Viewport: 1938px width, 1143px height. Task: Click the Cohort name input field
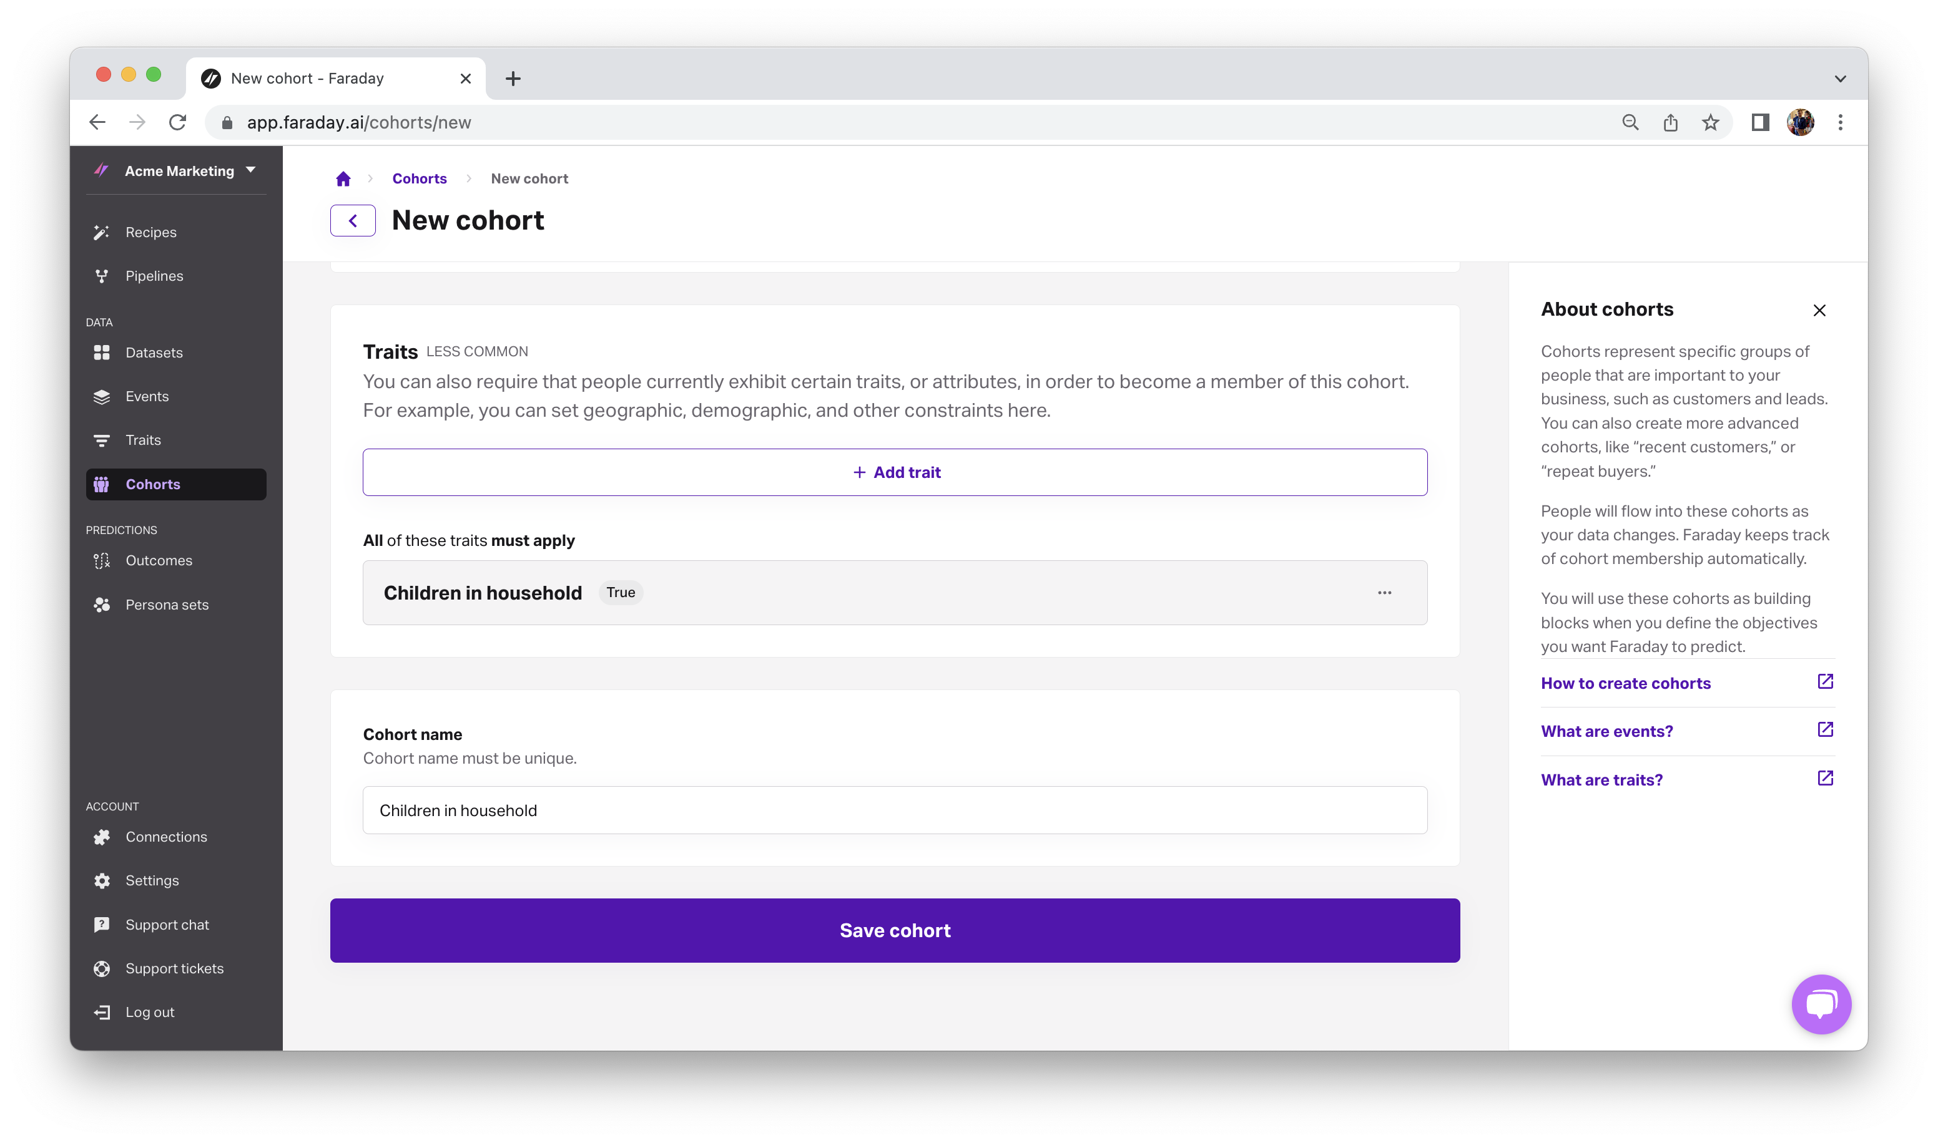894,810
